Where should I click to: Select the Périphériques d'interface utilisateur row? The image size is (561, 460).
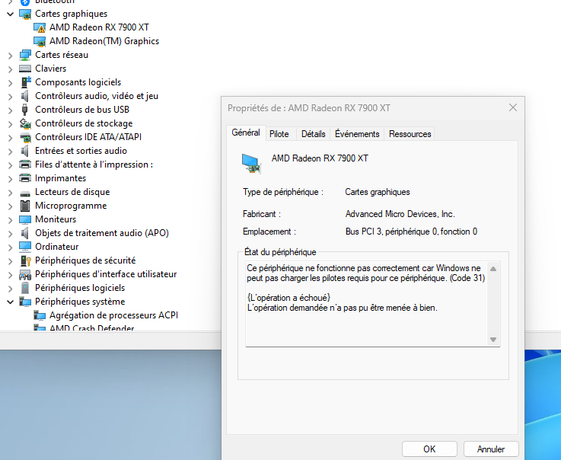(106, 274)
